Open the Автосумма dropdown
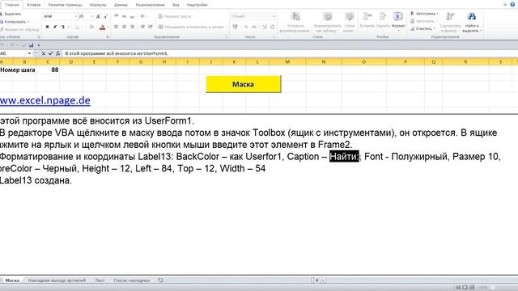The height and width of the screenshot is (291, 518). tap(437, 14)
